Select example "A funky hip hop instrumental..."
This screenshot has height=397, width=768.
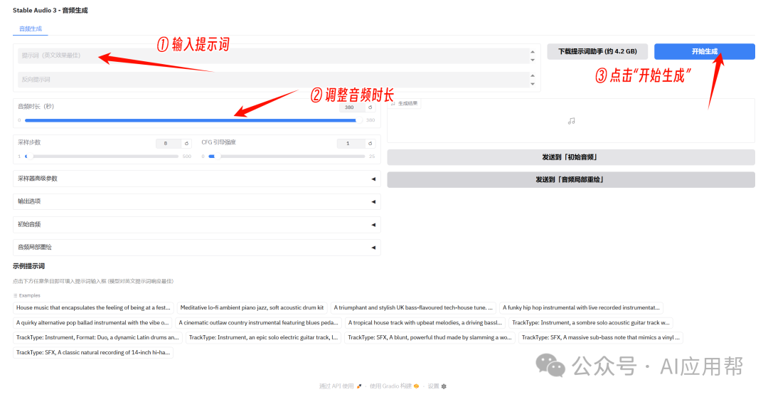pyautogui.click(x=581, y=308)
